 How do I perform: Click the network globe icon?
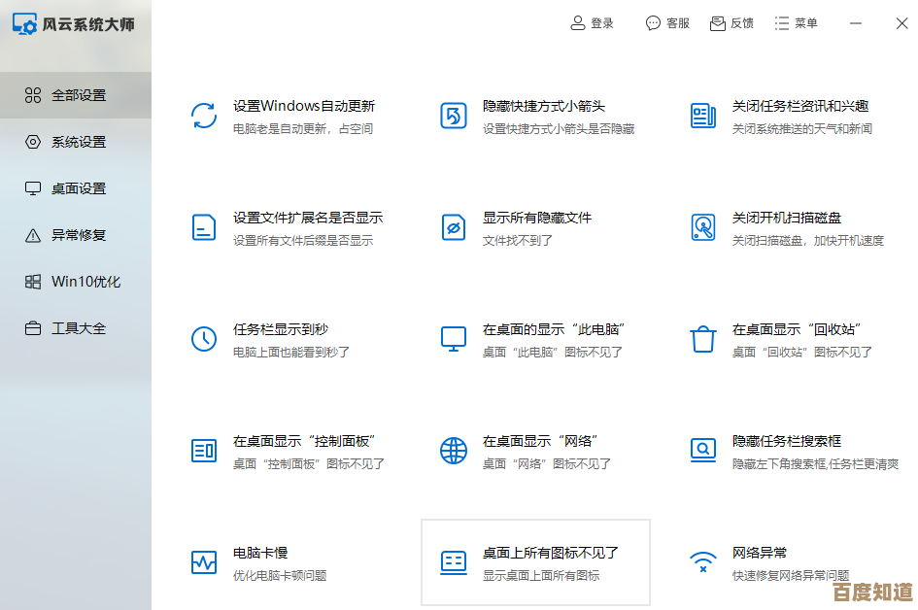pos(454,451)
